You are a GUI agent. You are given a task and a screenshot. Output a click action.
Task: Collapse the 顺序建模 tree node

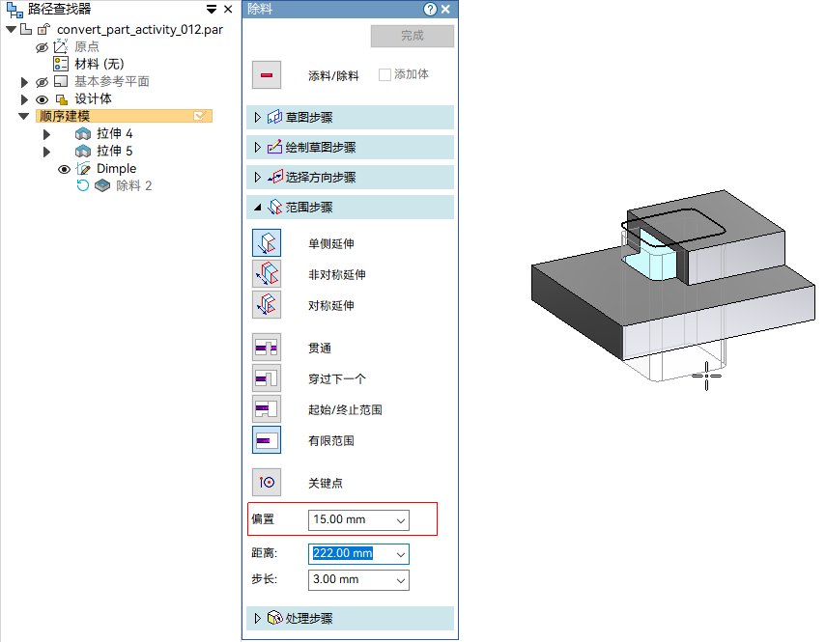point(24,116)
